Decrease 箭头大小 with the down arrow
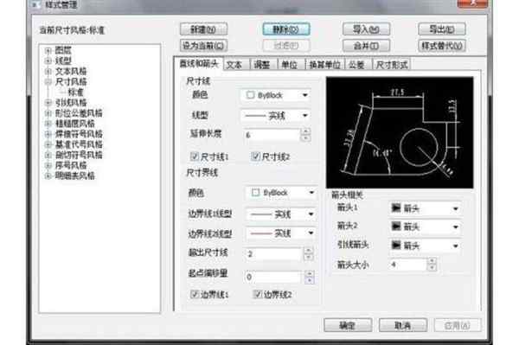The width and height of the screenshot is (519, 345). tap(432, 267)
